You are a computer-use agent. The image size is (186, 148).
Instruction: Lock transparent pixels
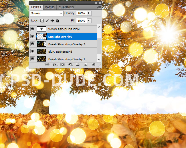[x=42, y=21]
